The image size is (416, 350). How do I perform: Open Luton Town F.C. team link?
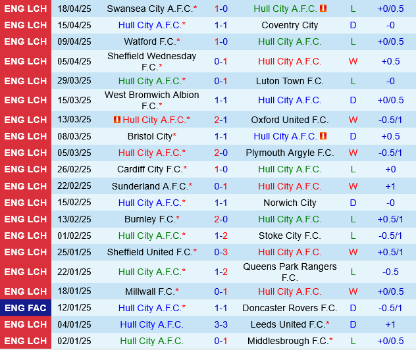[290, 81]
